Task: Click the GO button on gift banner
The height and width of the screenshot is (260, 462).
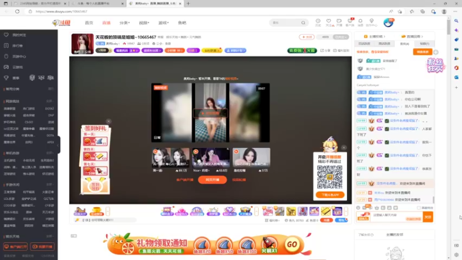Action: coord(292,244)
